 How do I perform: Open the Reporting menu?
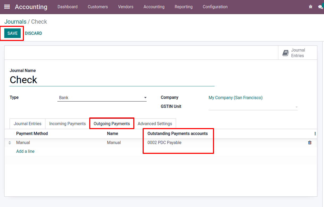[x=184, y=7]
